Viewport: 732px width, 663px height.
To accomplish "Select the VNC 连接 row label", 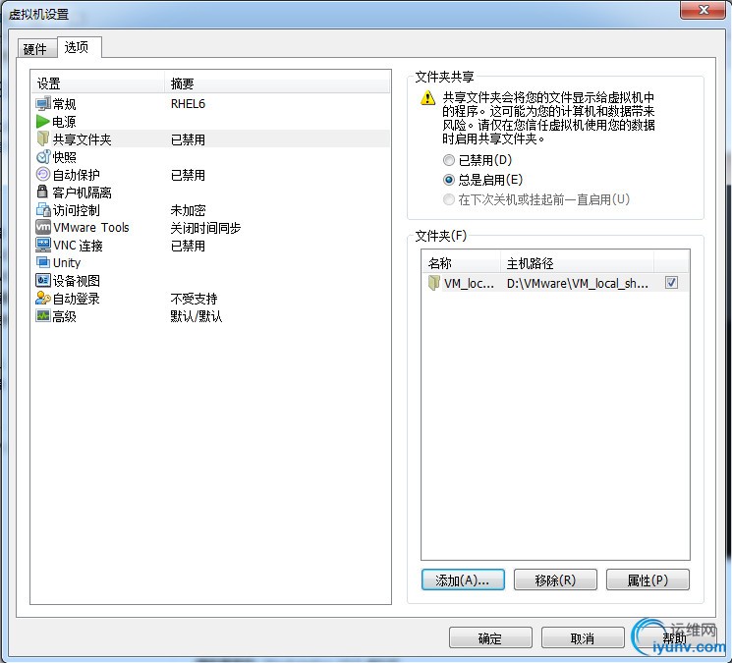I will point(78,246).
